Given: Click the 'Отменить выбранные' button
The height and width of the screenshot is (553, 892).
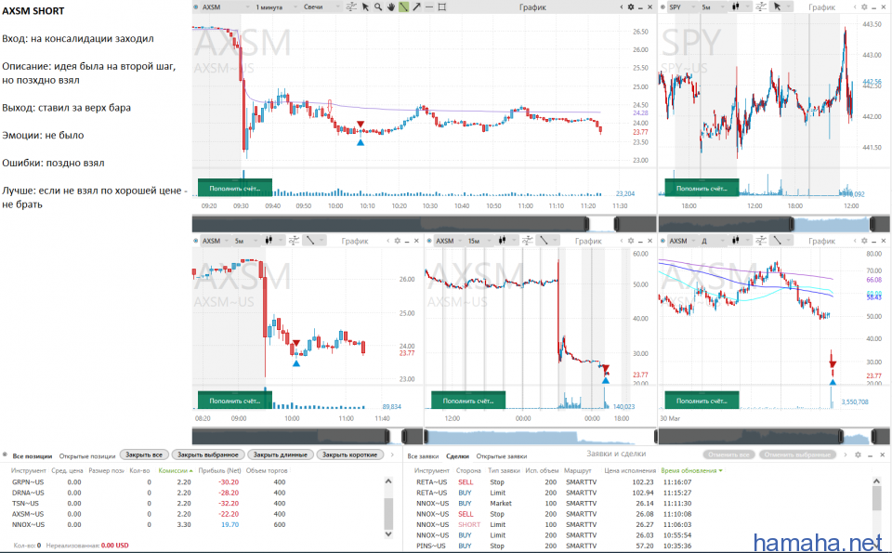Looking at the screenshot, I should [797, 454].
